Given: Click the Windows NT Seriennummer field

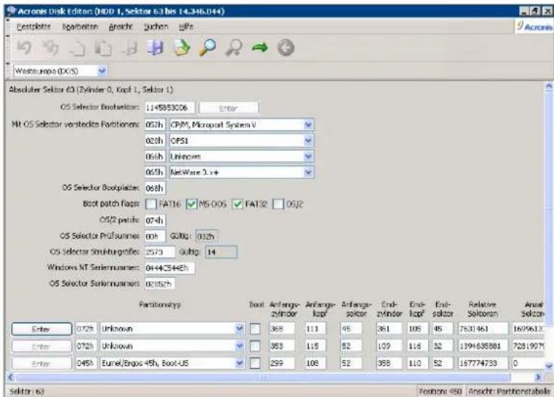Looking at the screenshot, I should tap(169, 268).
